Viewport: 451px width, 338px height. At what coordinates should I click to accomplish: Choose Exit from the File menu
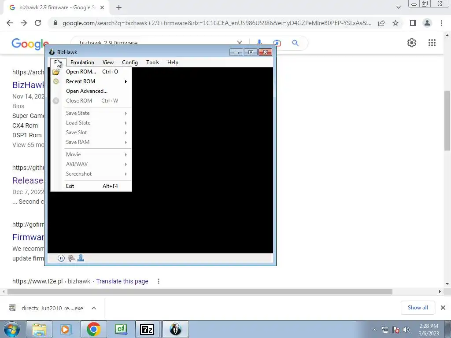tap(91, 186)
